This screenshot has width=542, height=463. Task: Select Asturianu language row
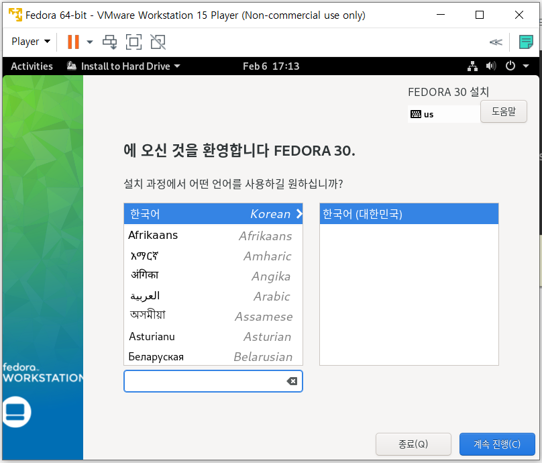point(213,336)
